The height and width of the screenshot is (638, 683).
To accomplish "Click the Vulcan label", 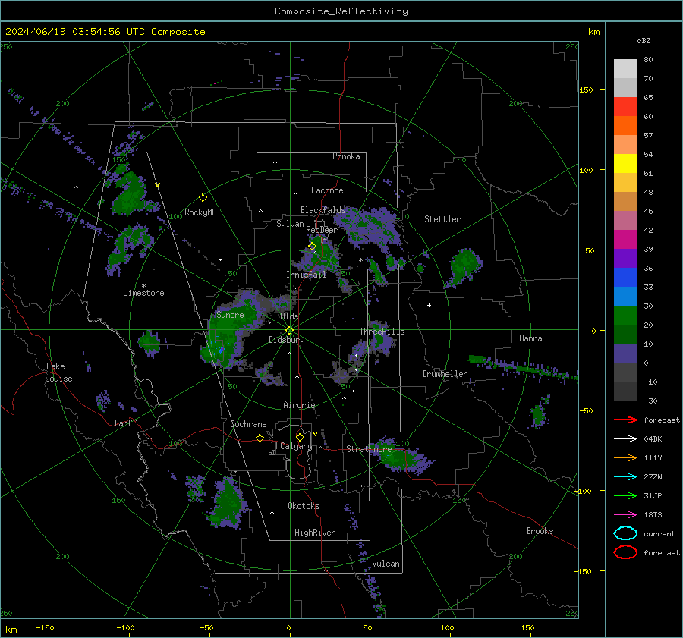I will pyautogui.click(x=386, y=564).
